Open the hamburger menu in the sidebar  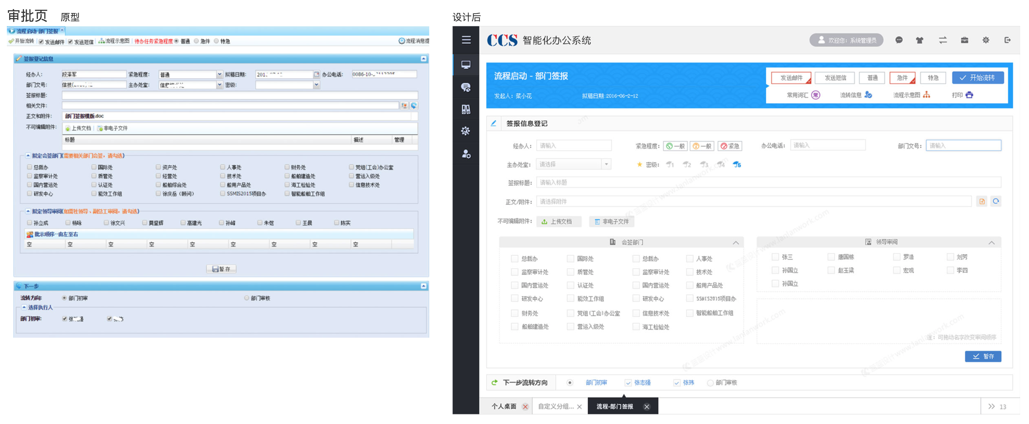(467, 40)
